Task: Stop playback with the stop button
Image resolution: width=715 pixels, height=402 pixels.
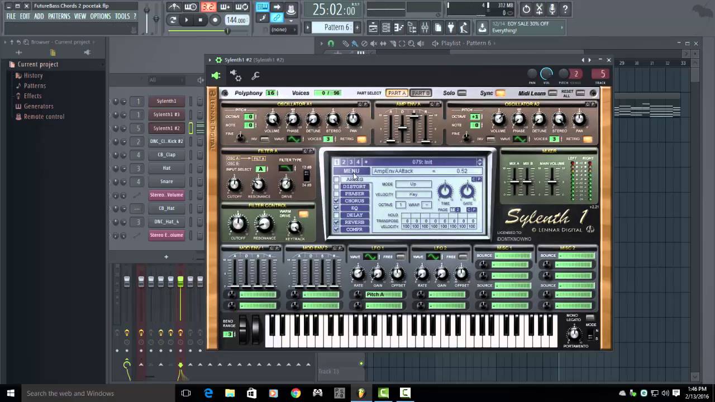Action: 201,20
